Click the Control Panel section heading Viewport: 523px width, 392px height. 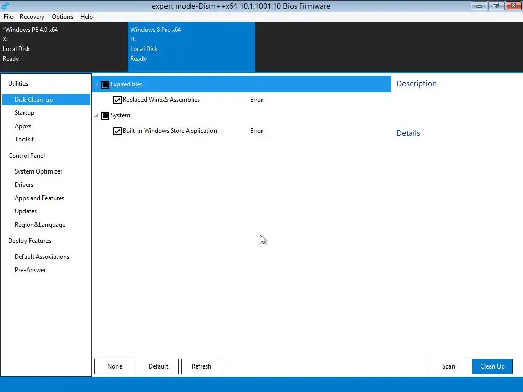(x=27, y=156)
